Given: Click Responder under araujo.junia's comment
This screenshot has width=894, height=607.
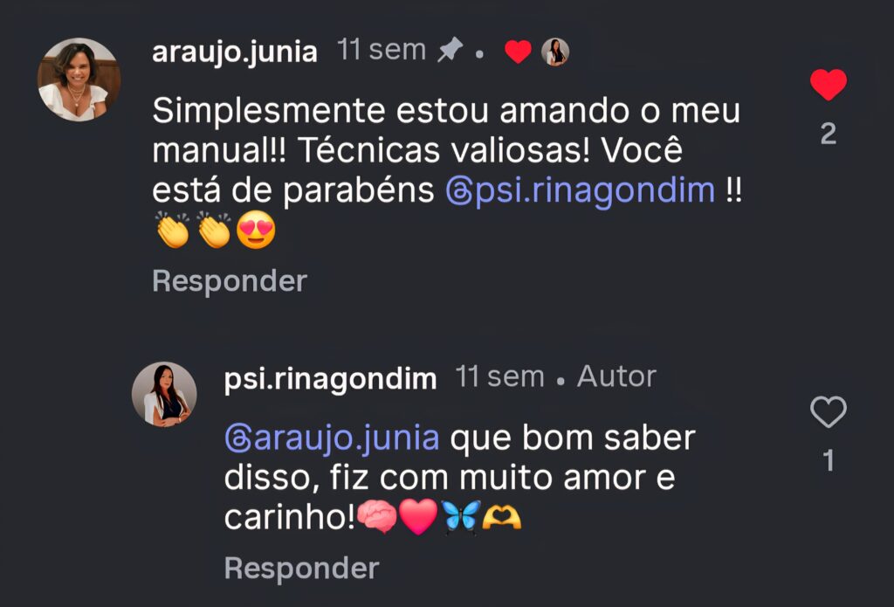Looking at the screenshot, I should coord(230,281).
